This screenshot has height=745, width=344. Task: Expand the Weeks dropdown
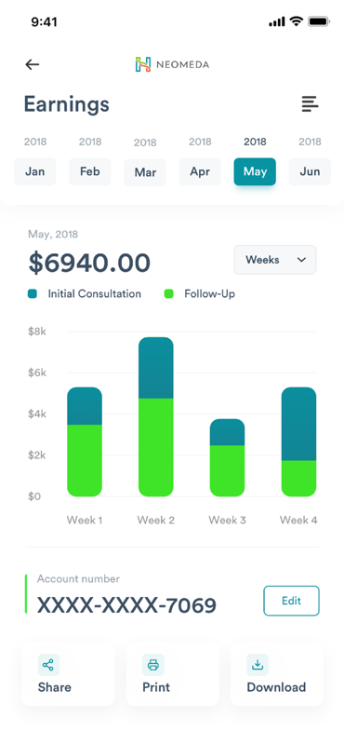click(x=274, y=260)
